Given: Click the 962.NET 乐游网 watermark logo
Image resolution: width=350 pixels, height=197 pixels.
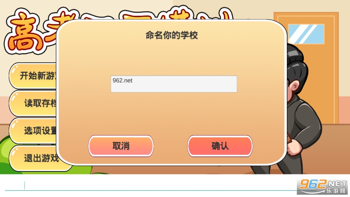Looking at the screenshot, I should pyautogui.click(x=323, y=187).
